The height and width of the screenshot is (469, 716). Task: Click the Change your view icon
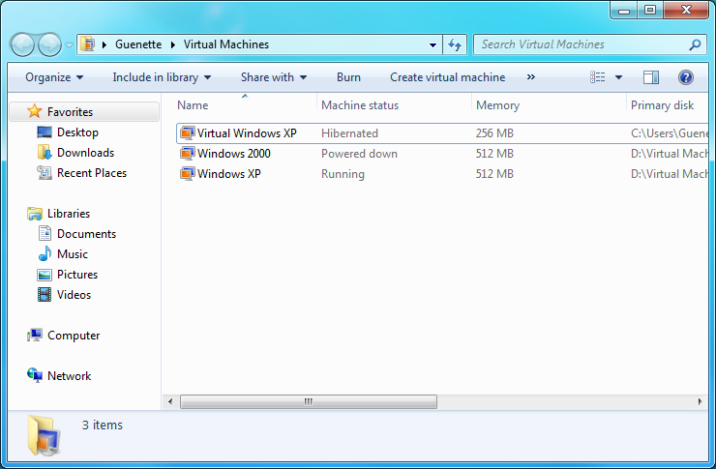598,77
